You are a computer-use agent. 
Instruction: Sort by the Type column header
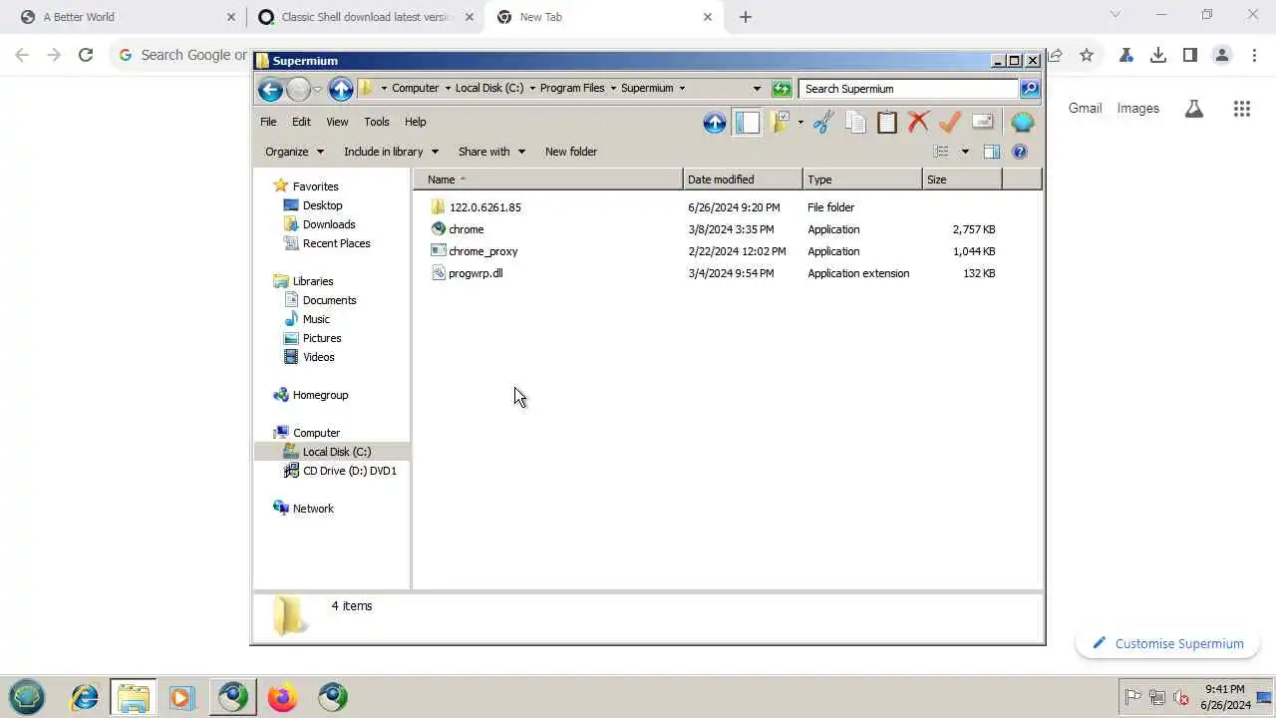pos(862,179)
